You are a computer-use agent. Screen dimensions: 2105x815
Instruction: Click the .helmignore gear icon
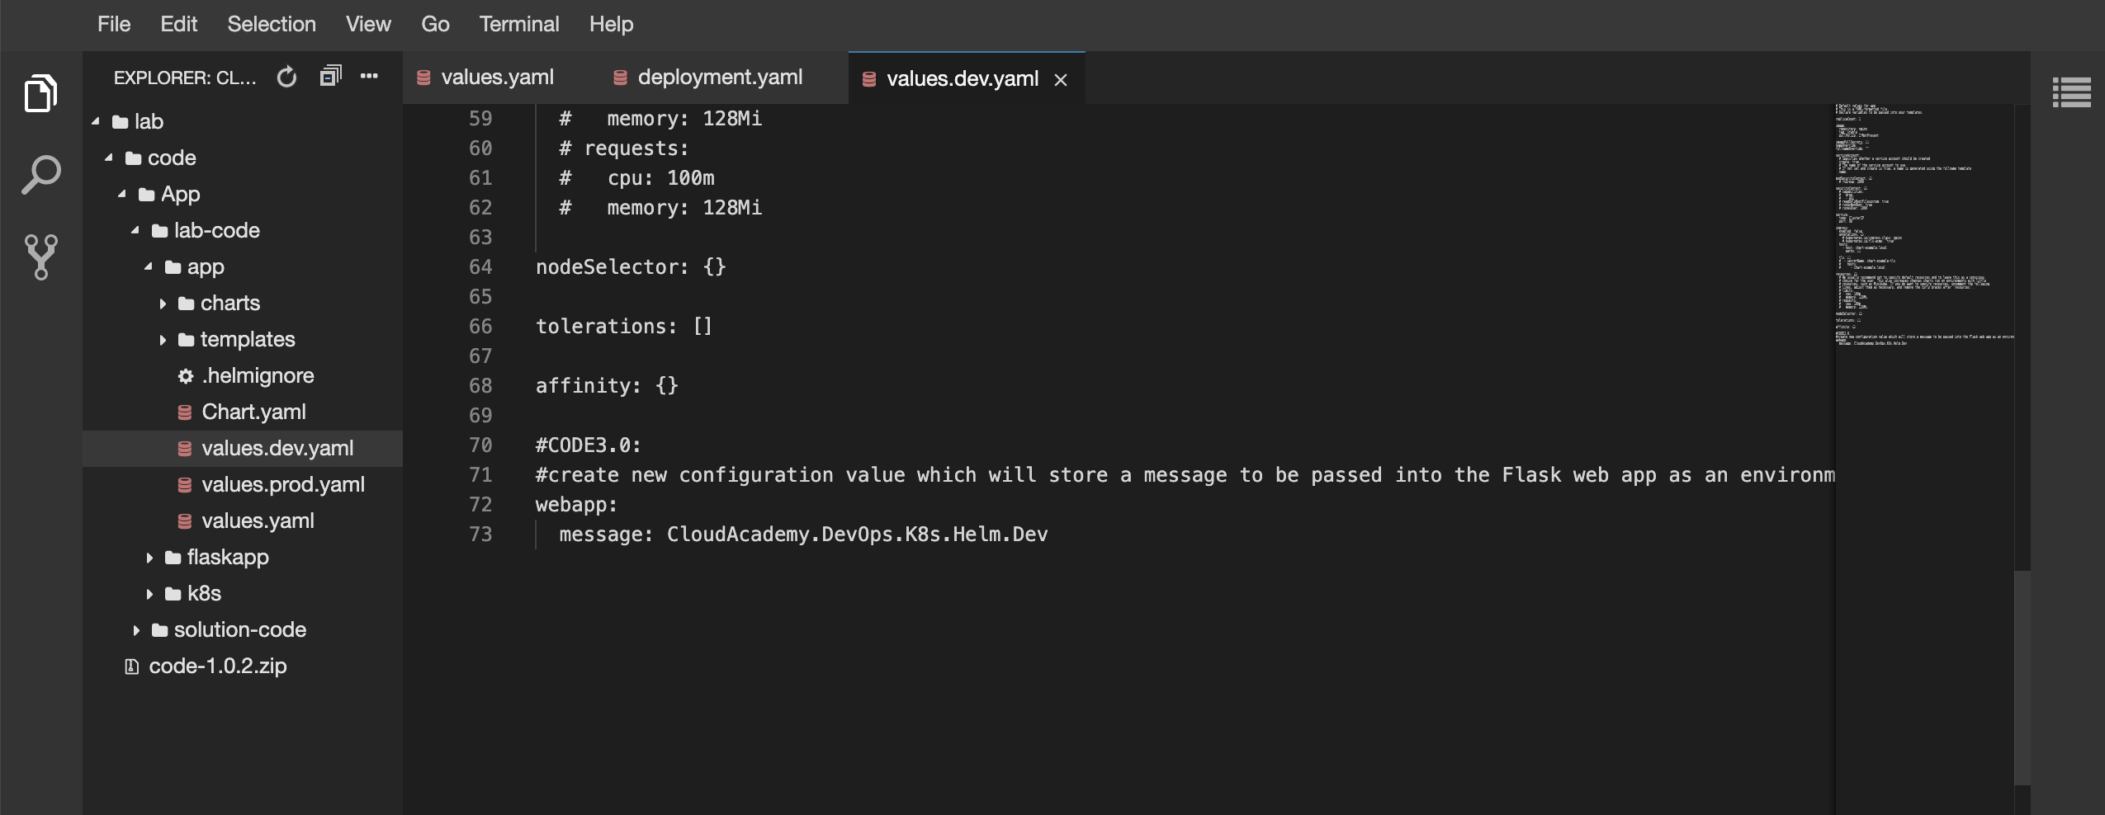[x=186, y=376]
